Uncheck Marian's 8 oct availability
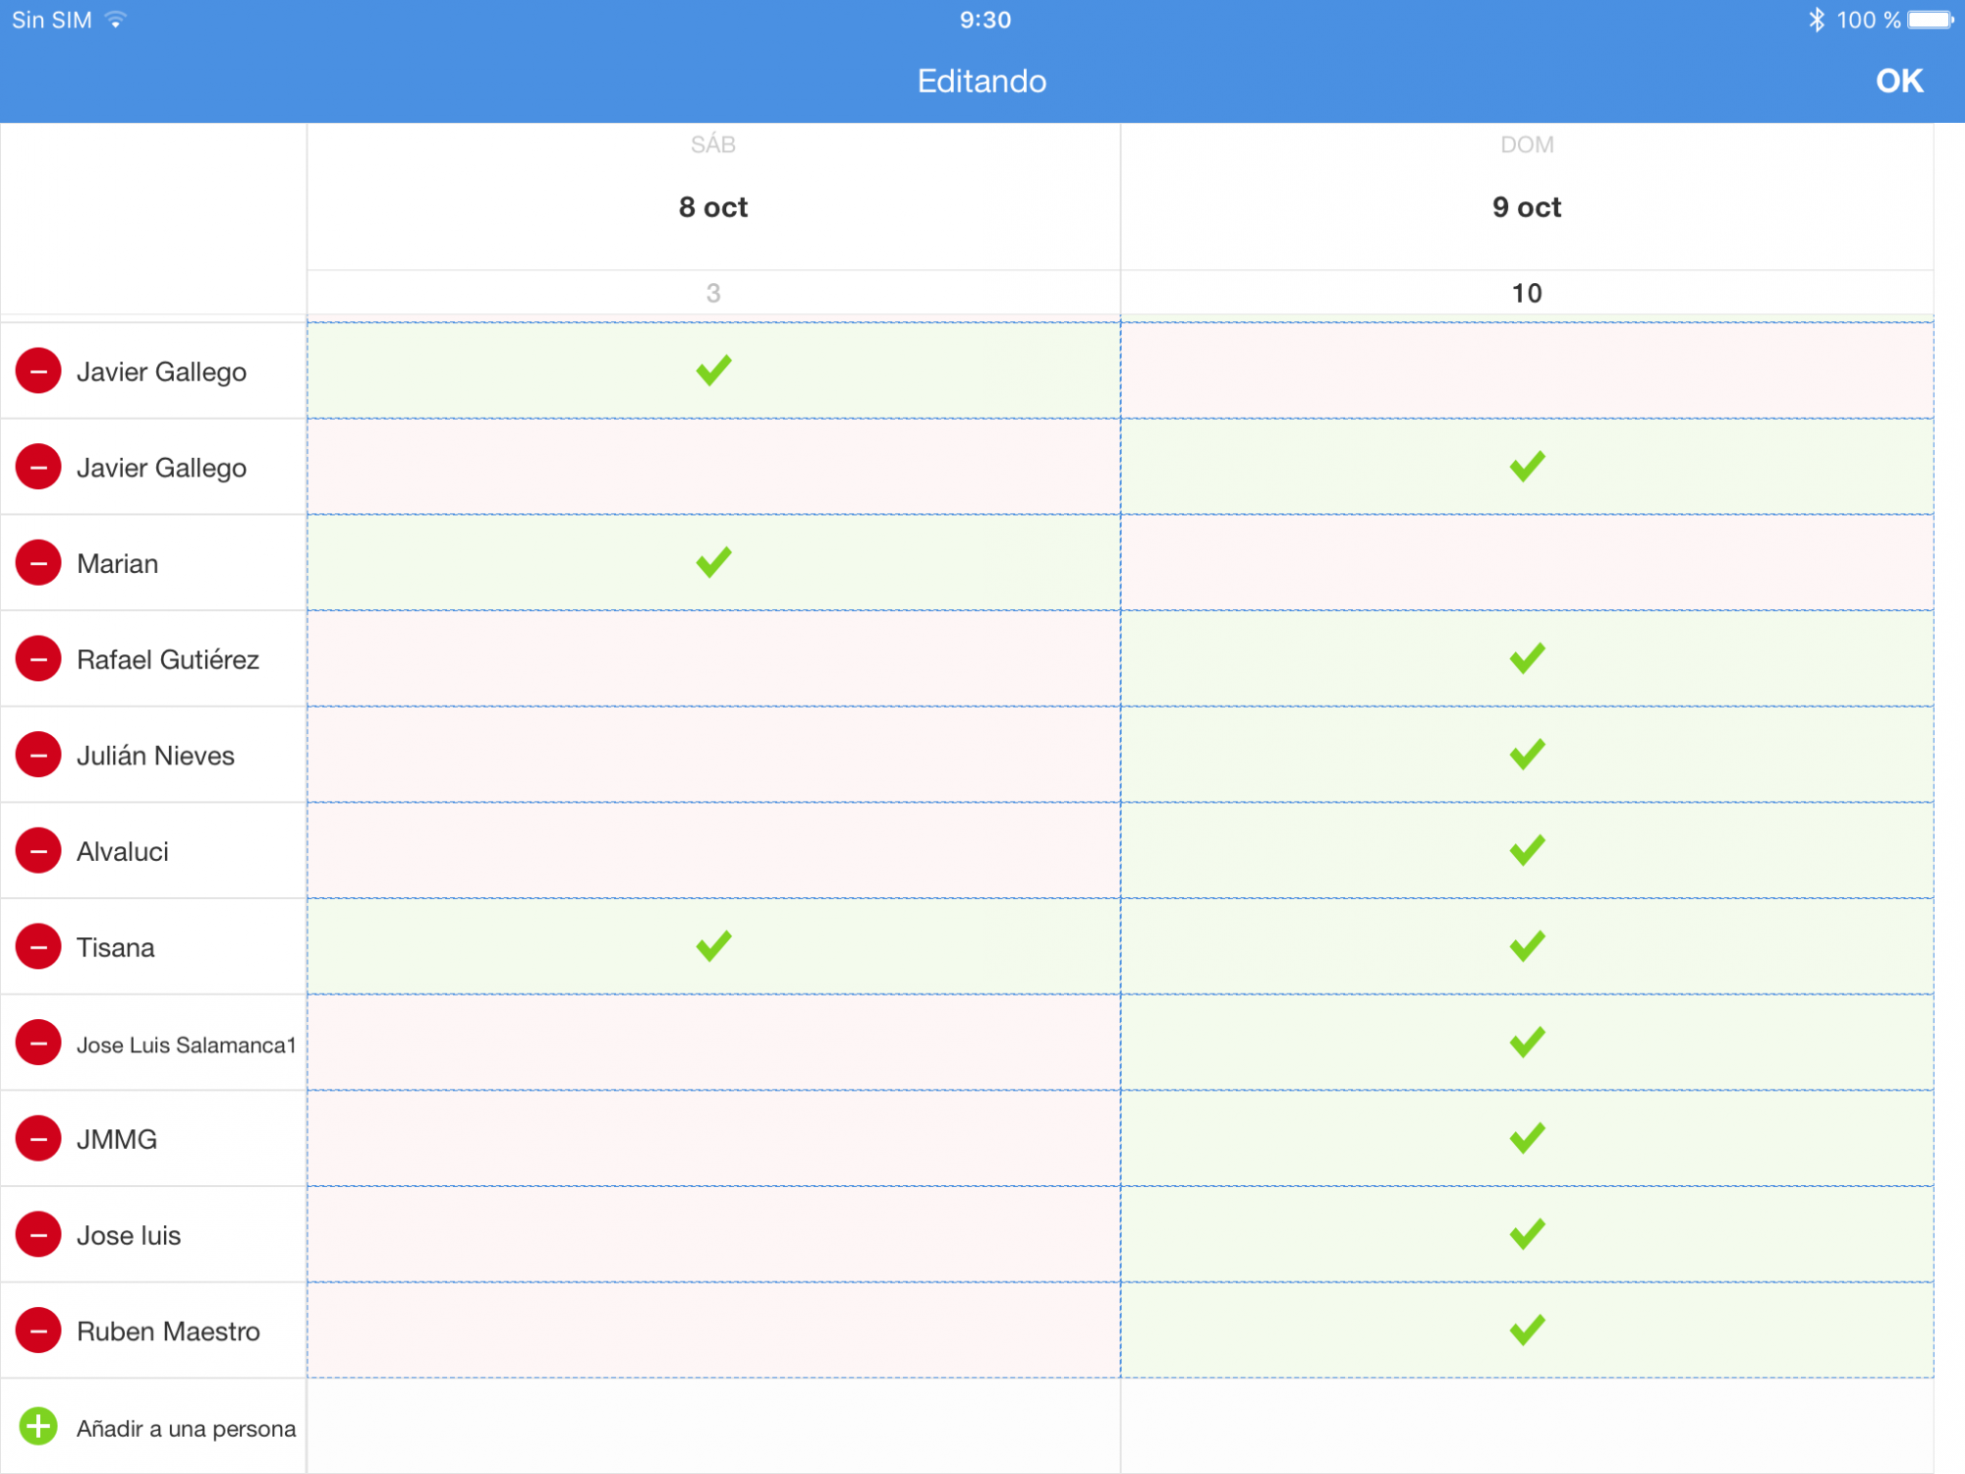Image resolution: width=1965 pixels, height=1474 pixels. (713, 562)
